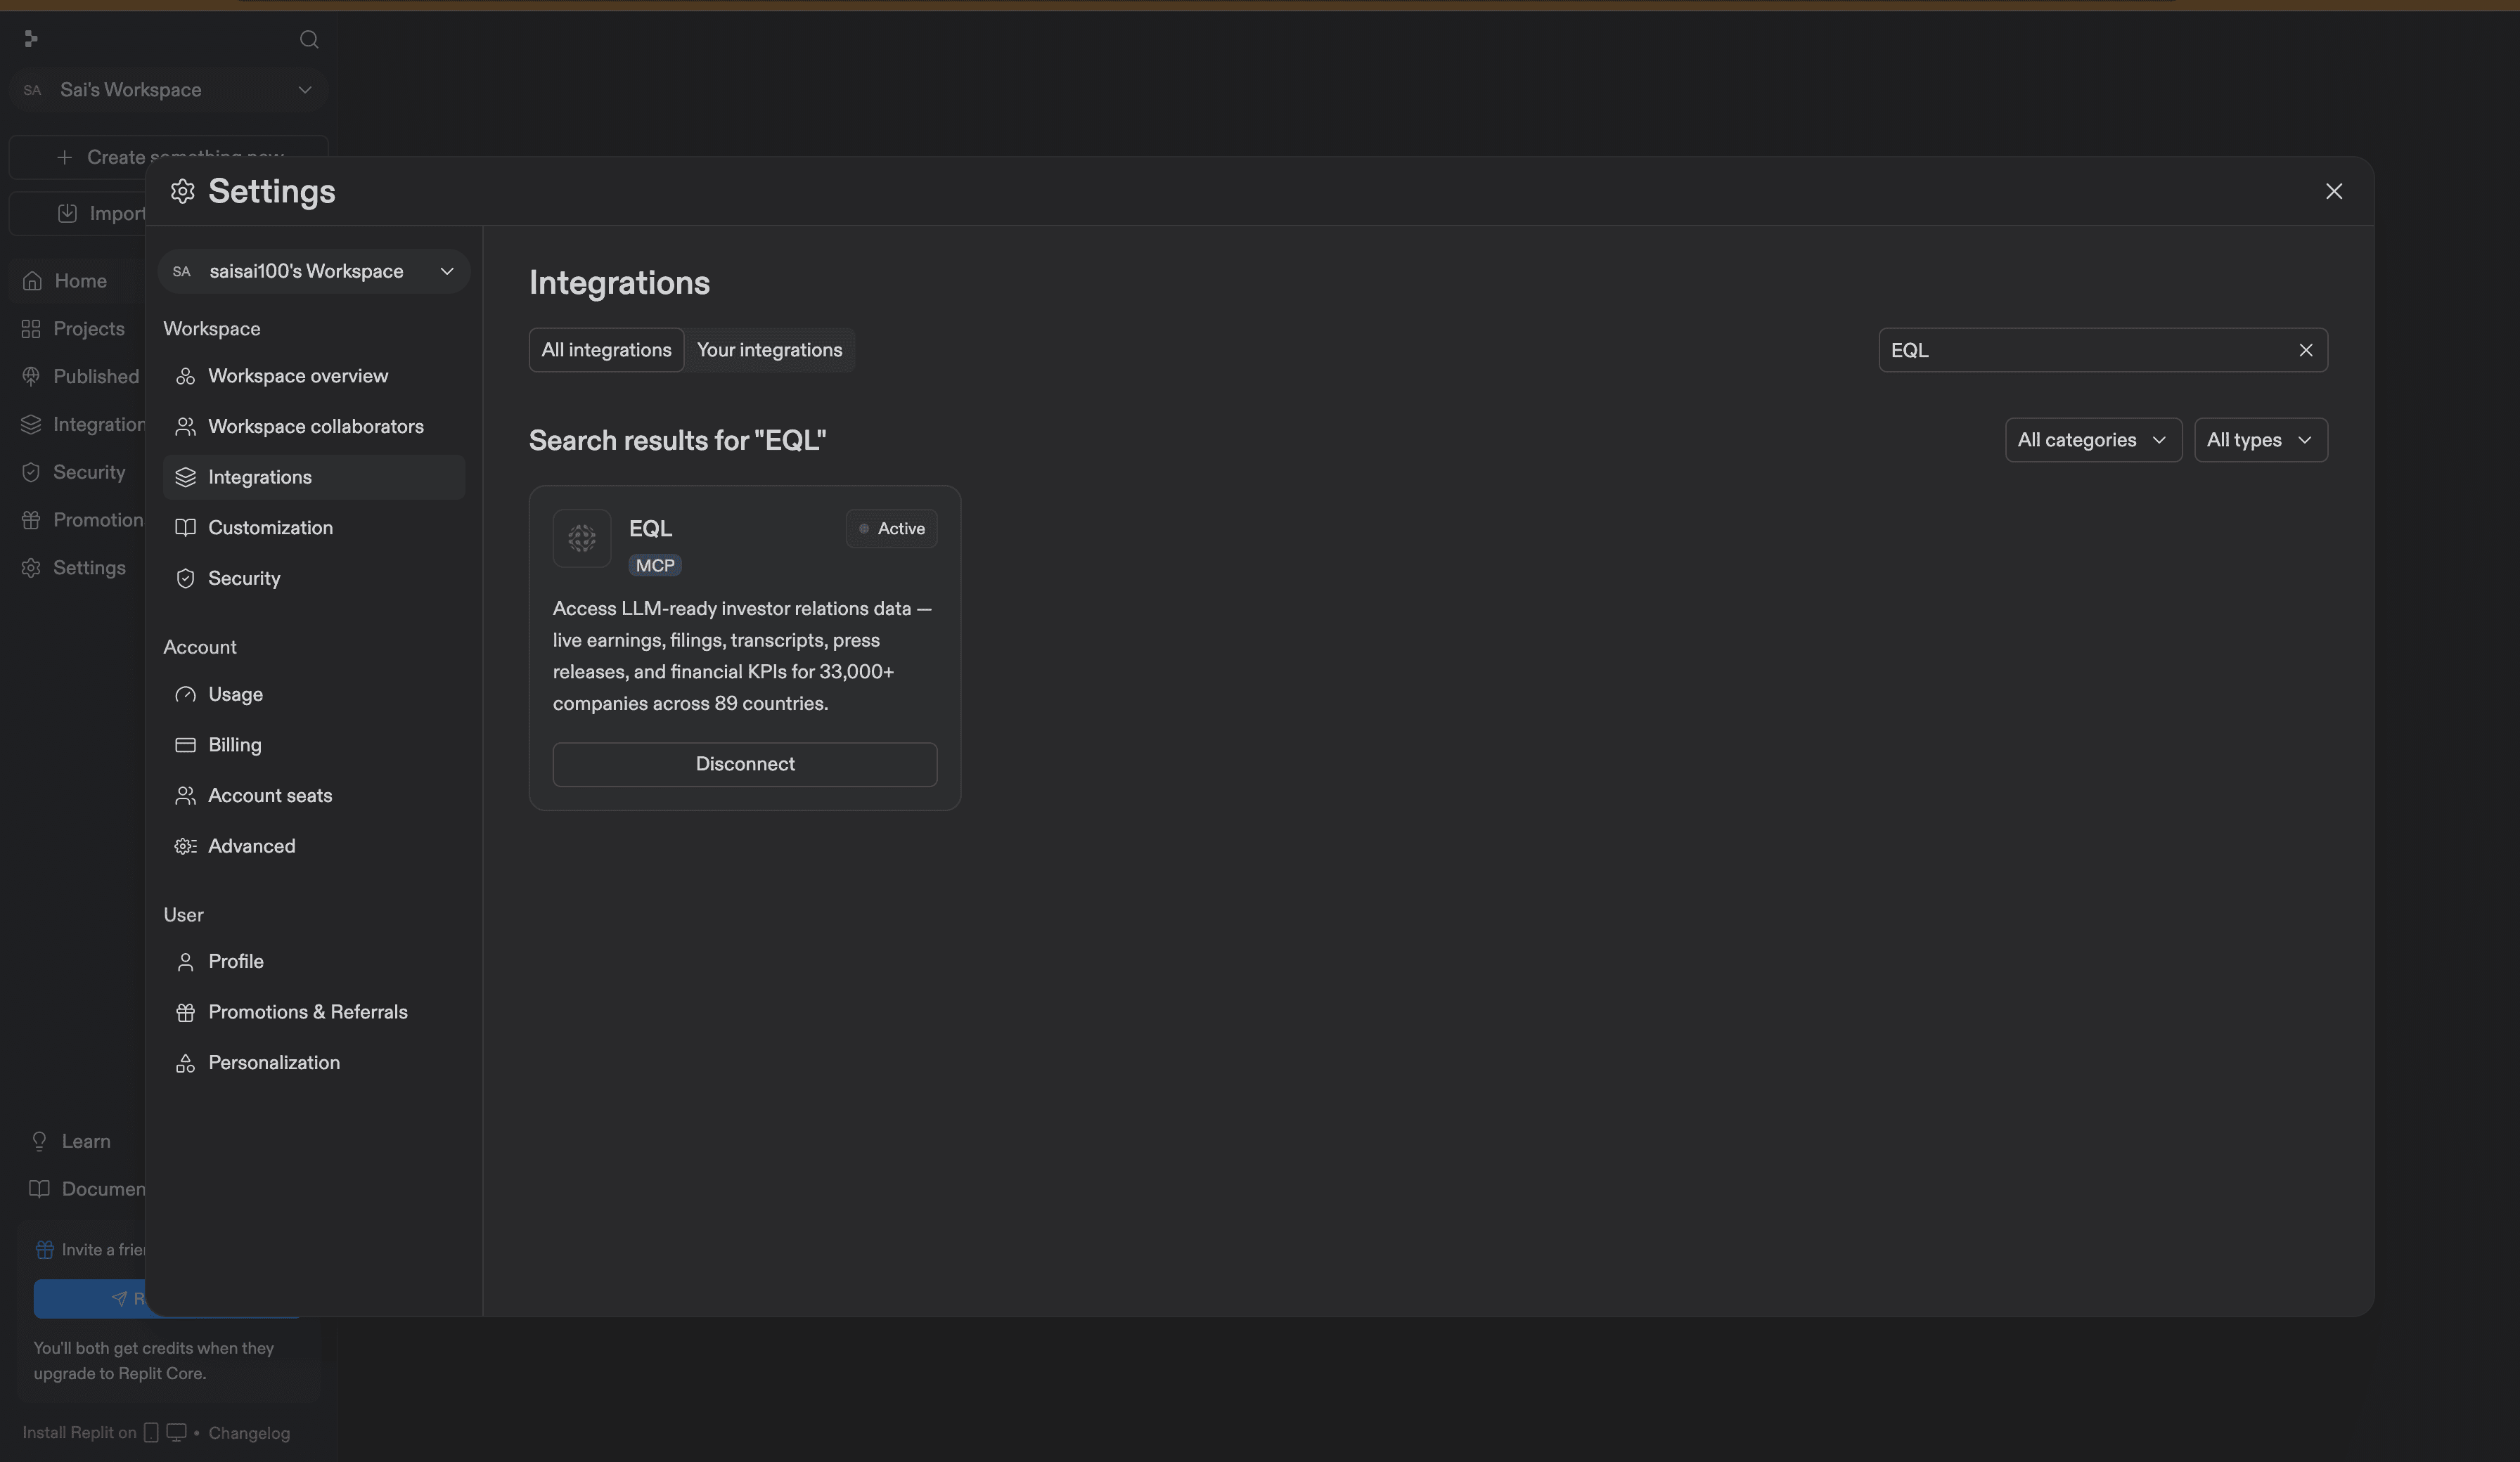
Task: Click the EQL card title
Action: point(650,528)
